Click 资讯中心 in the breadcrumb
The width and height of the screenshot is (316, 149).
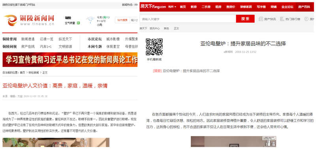pos(154,28)
